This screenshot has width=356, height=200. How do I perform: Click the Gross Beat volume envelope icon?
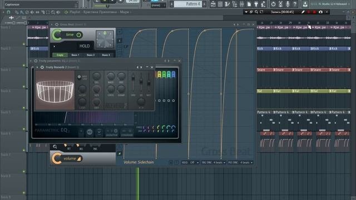(x=79, y=158)
